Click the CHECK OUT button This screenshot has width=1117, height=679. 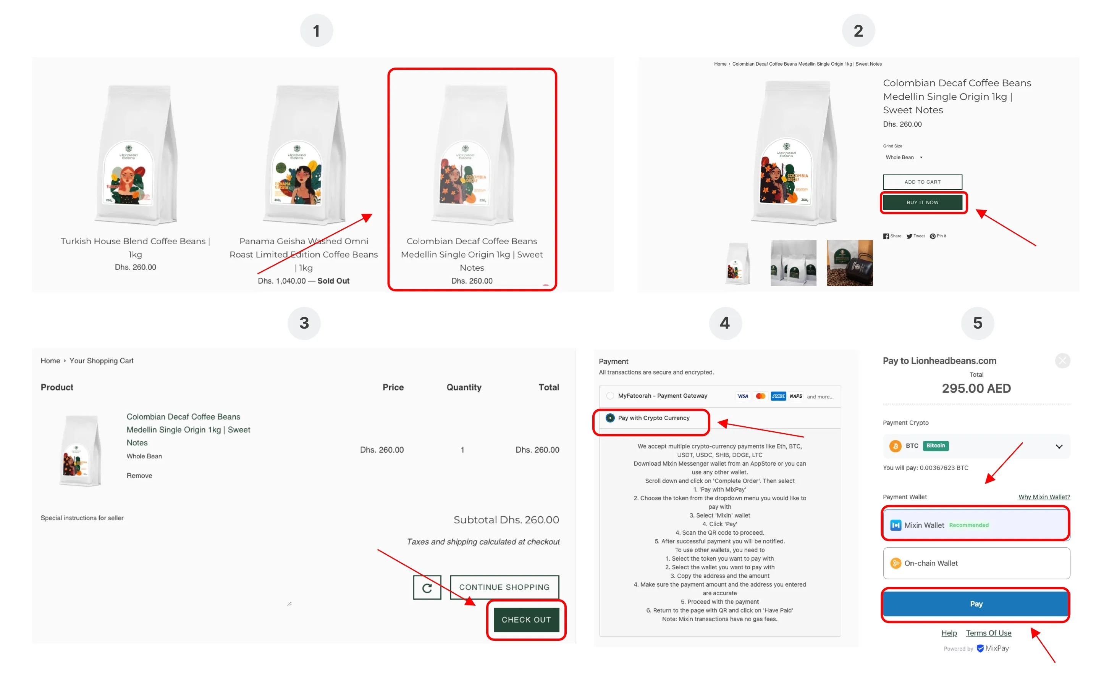[x=526, y=619]
